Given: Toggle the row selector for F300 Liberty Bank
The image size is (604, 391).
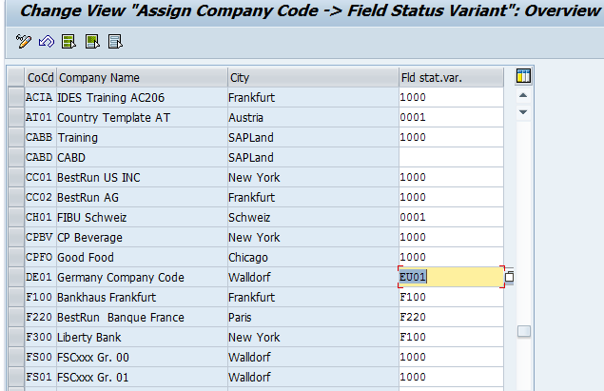Looking at the screenshot, I should pos(16,337).
